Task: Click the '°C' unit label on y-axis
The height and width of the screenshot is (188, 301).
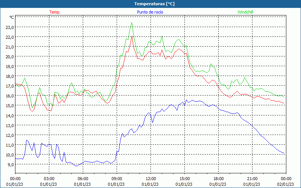Action: [12, 17]
